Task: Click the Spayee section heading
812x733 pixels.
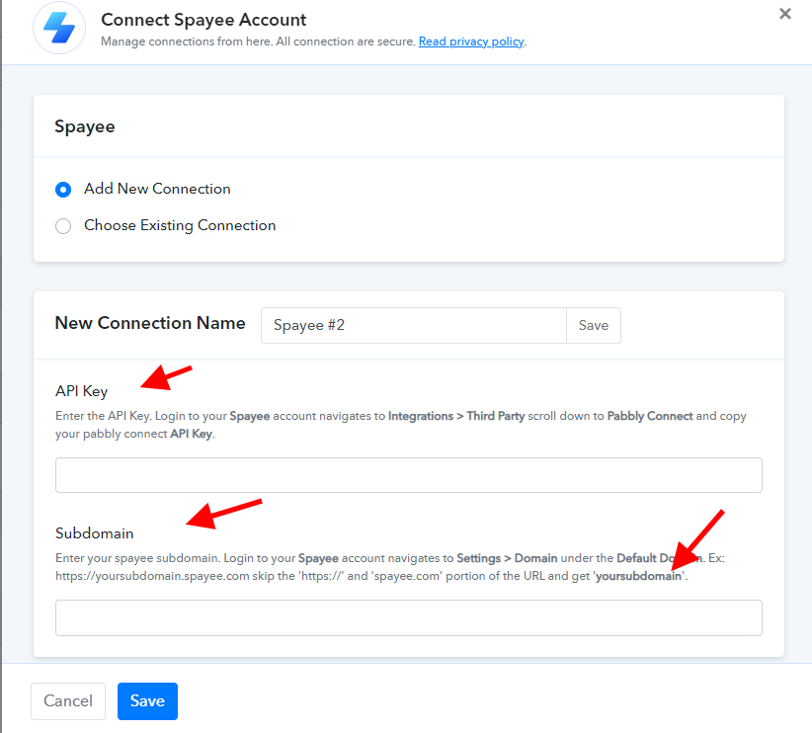Action: pos(84,126)
